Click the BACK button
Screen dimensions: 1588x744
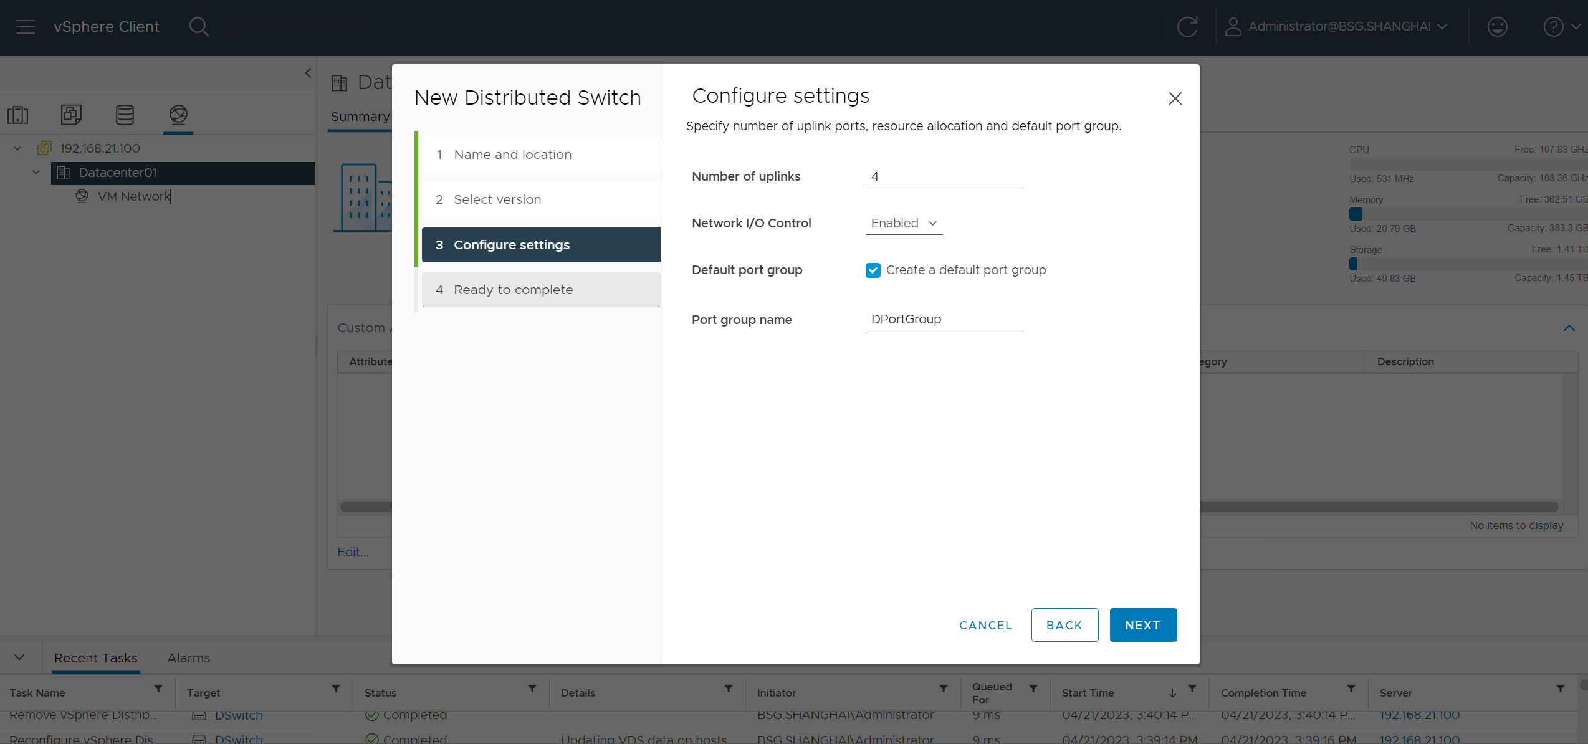(1064, 625)
